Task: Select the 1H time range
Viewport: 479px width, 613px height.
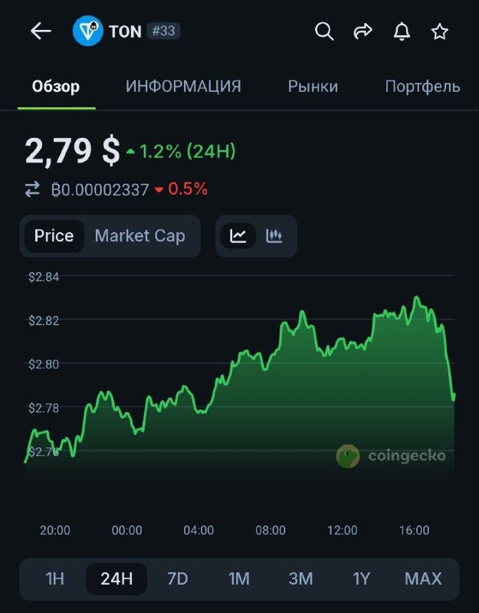Action: (55, 579)
